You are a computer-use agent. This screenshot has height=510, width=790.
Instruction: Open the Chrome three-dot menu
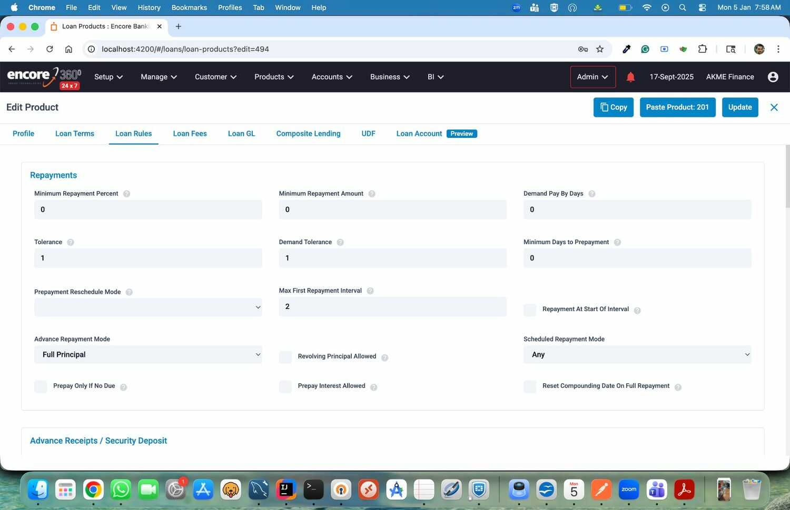[x=778, y=49]
